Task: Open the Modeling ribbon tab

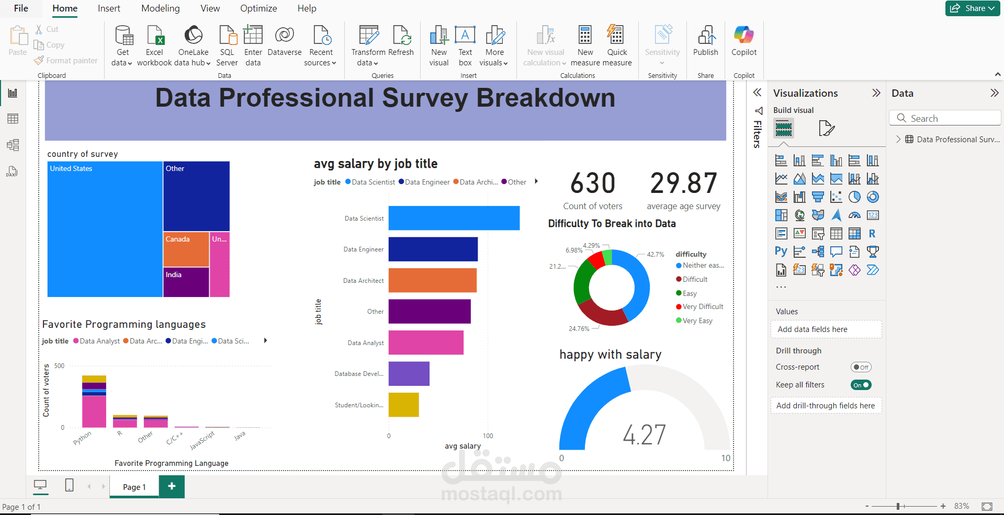Action: 161,8
